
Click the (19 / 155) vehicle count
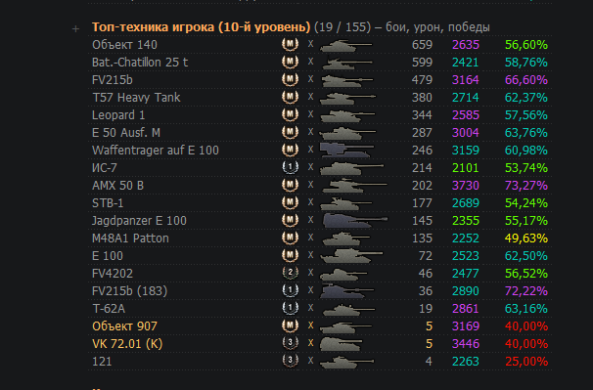tap(342, 27)
